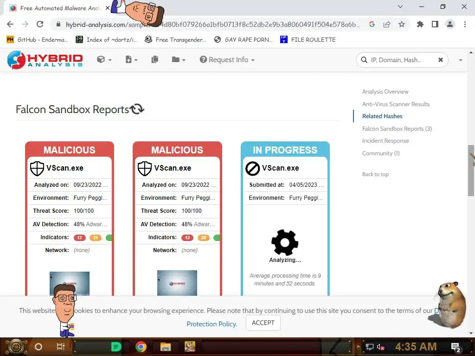
Task: Open first MALICIOUS VScan.exe report header
Action: click(70, 150)
